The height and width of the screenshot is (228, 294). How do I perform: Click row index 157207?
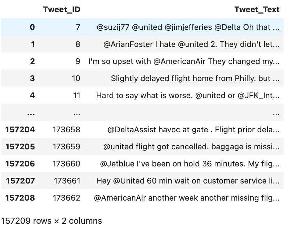coord(20,181)
